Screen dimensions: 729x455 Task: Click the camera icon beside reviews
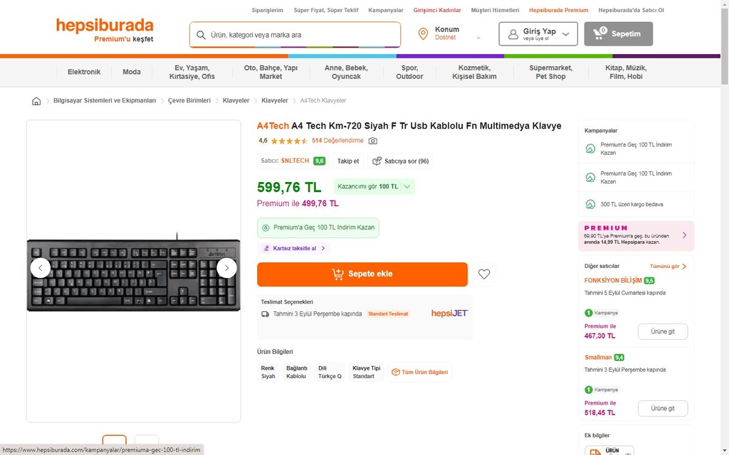tap(373, 141)
